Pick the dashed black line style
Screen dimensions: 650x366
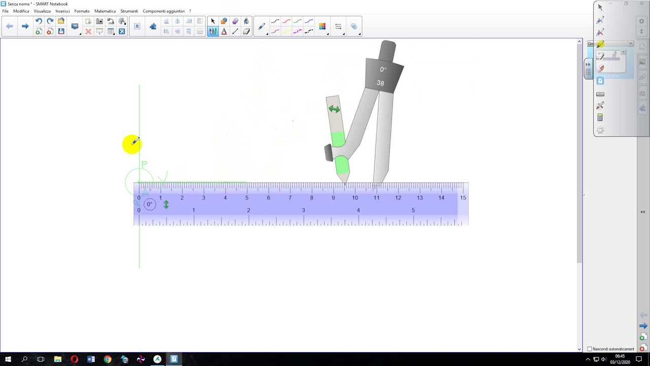309,32
